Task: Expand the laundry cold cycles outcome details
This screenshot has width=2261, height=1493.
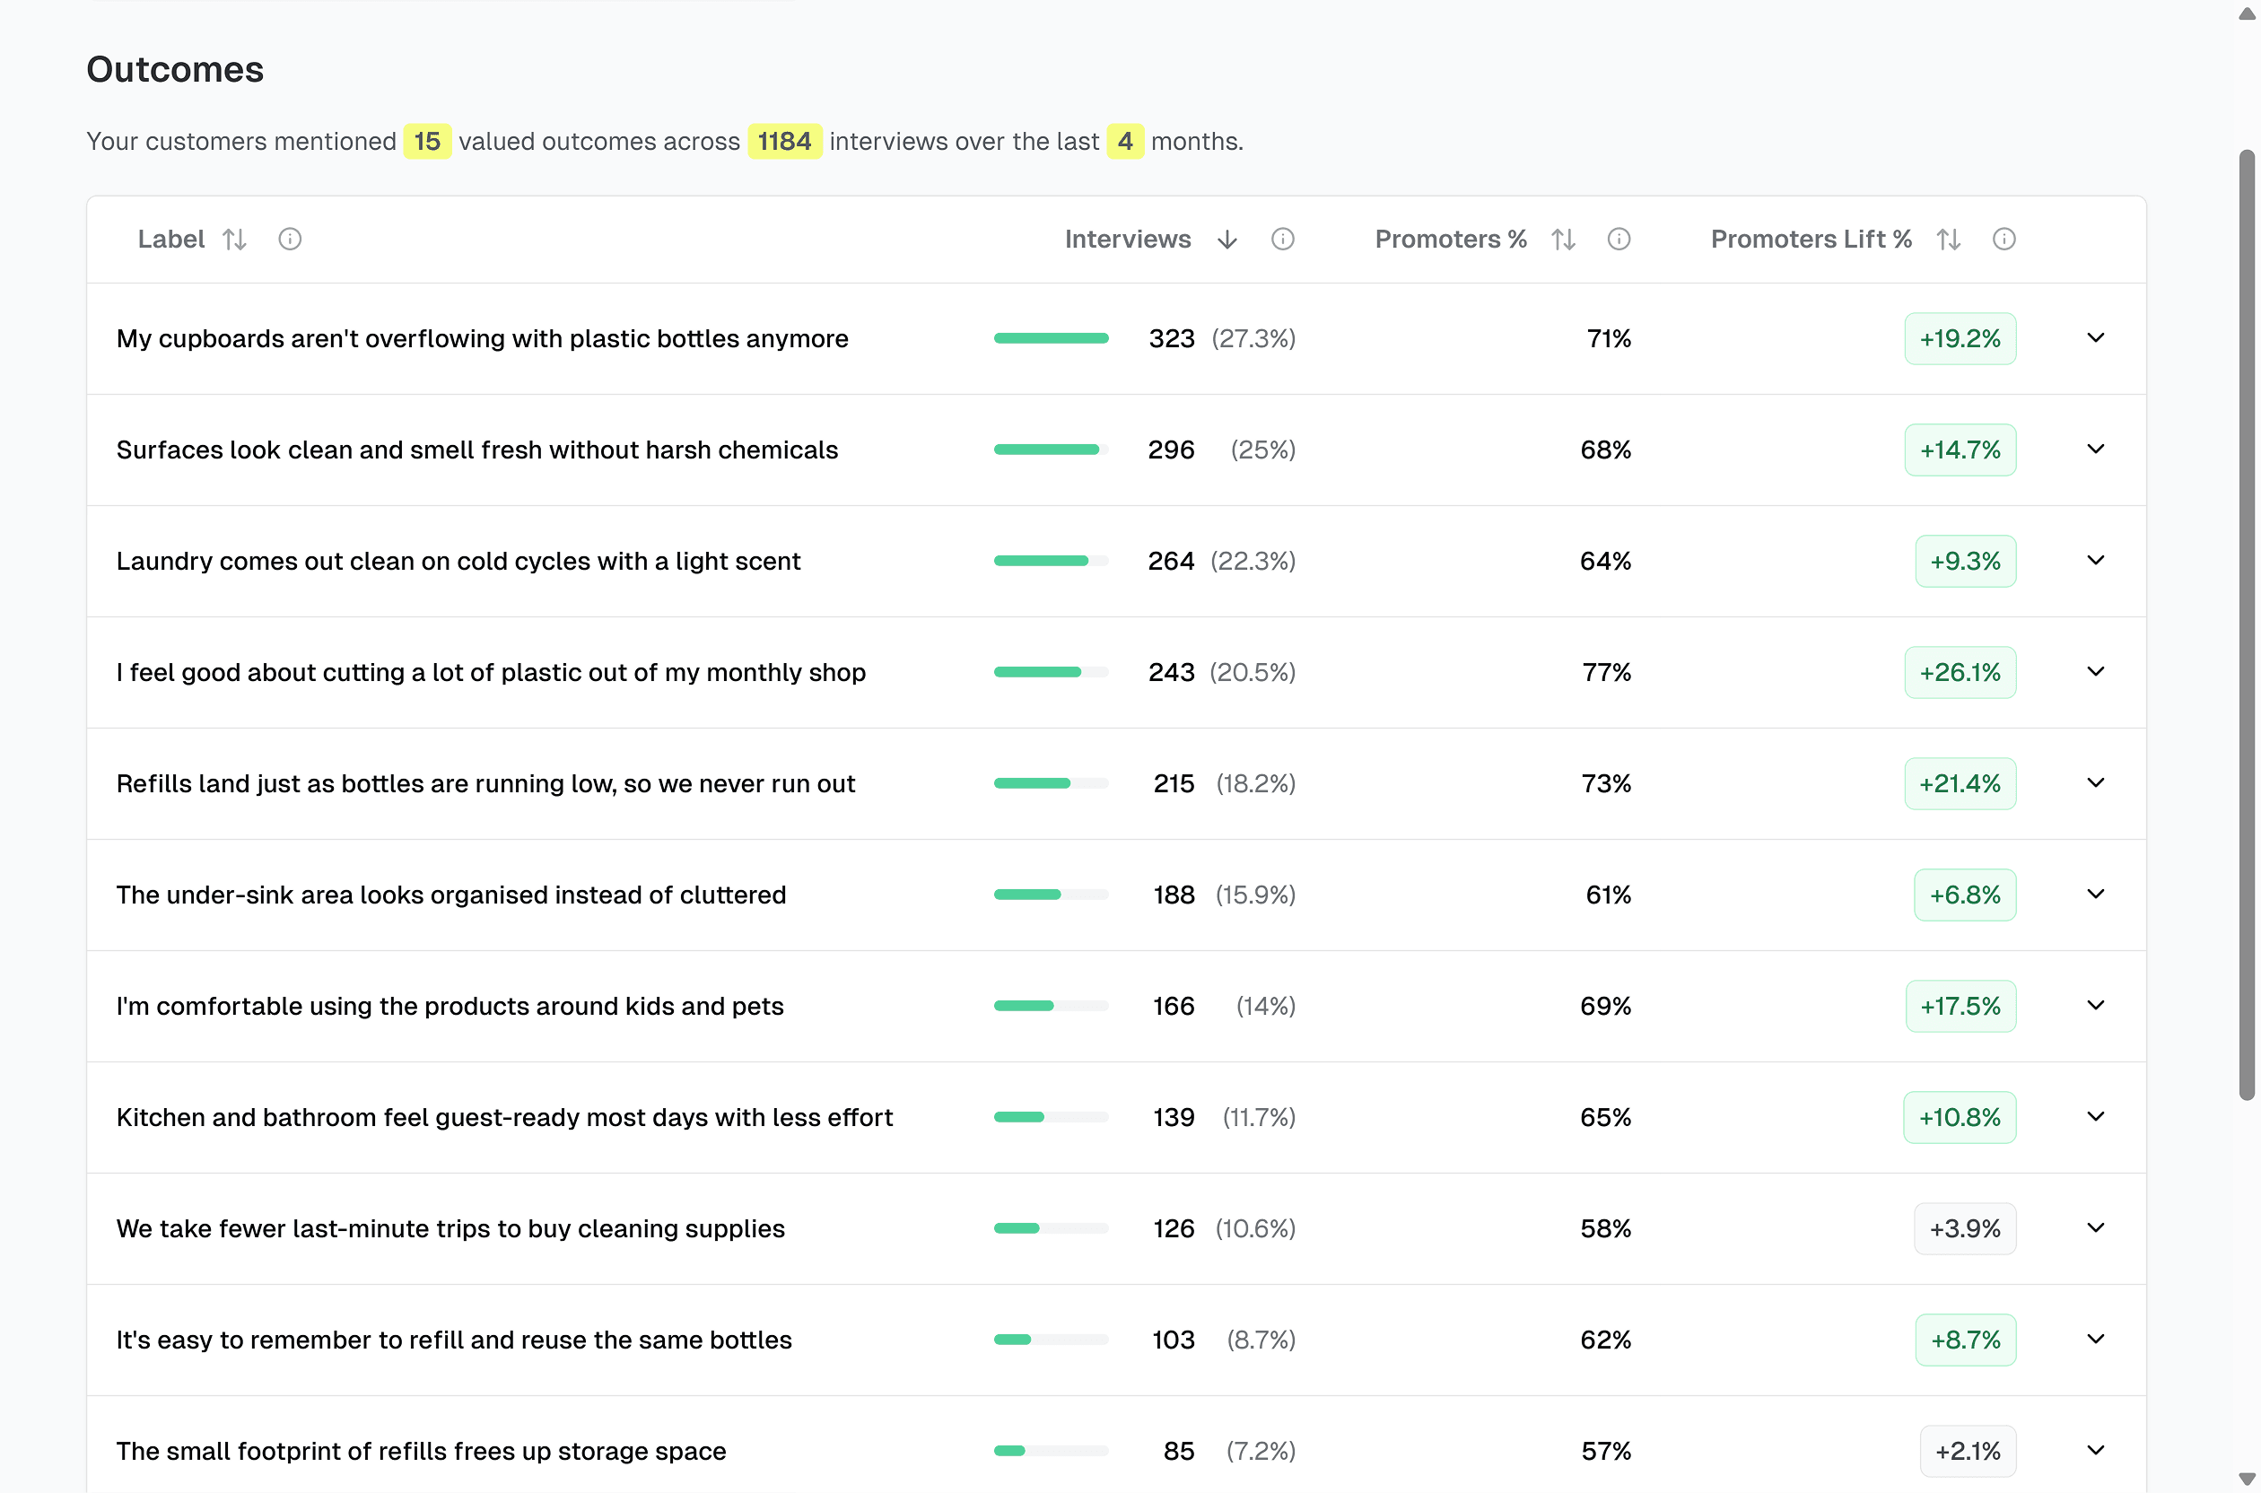Action: 2095,561
